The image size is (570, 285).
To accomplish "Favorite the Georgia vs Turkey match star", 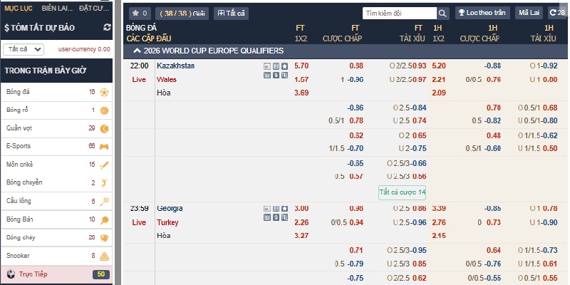I will tap(284, 209).
